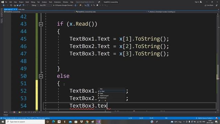Open the Build menu
Image resolution: width=220 pixels, height=124 pixels.
[x=27, y=2]
